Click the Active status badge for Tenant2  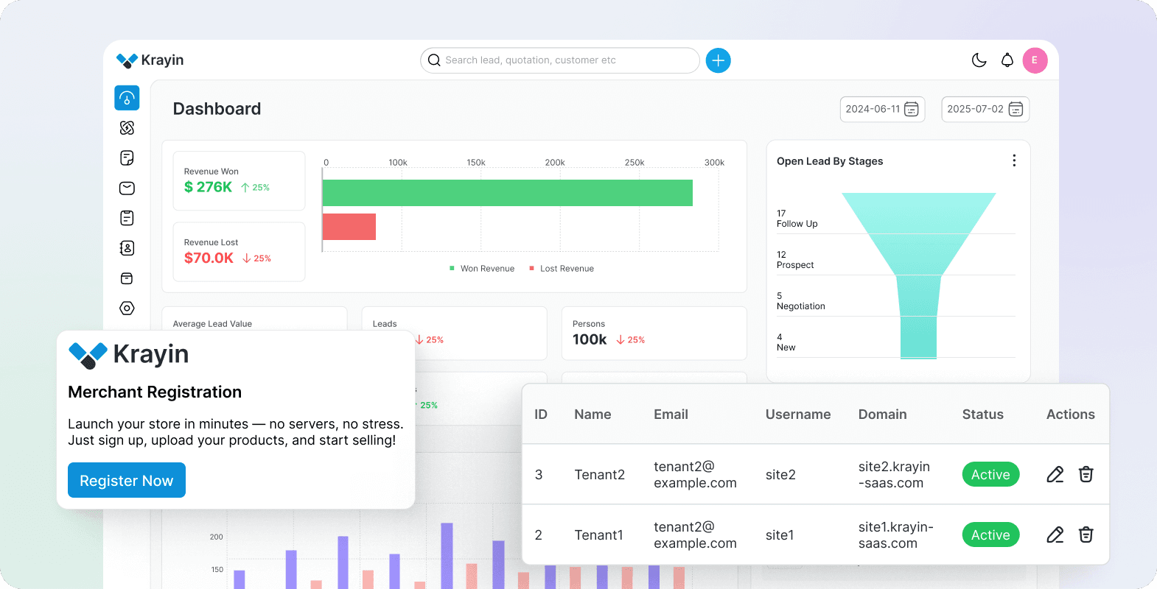tap(990, 475)
